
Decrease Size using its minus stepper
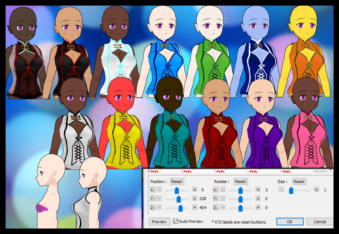[x=281, y=190]
